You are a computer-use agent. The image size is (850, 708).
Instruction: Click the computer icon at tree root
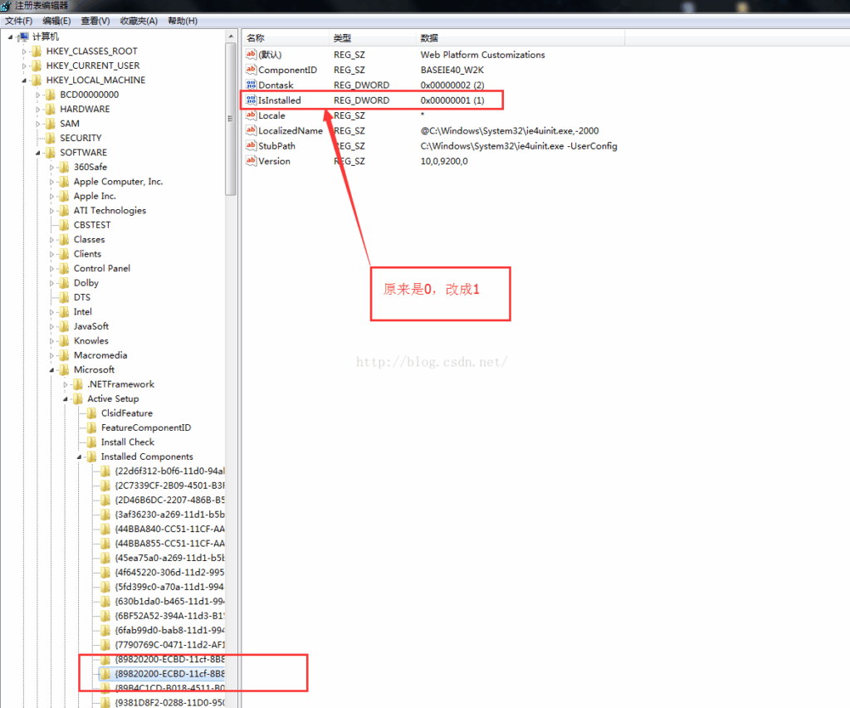[x=22, y=37]
